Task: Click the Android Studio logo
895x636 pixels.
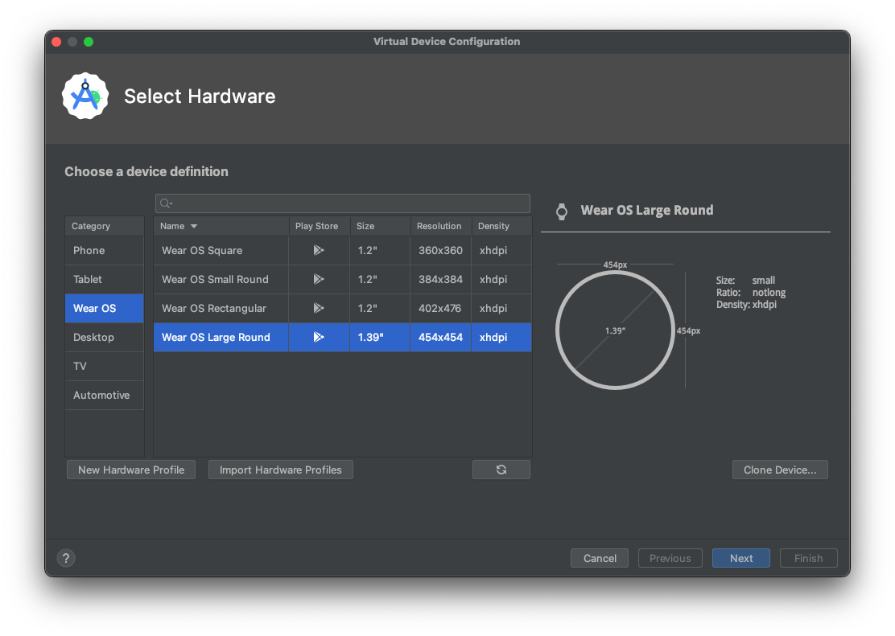Action: tap(85, 96)
